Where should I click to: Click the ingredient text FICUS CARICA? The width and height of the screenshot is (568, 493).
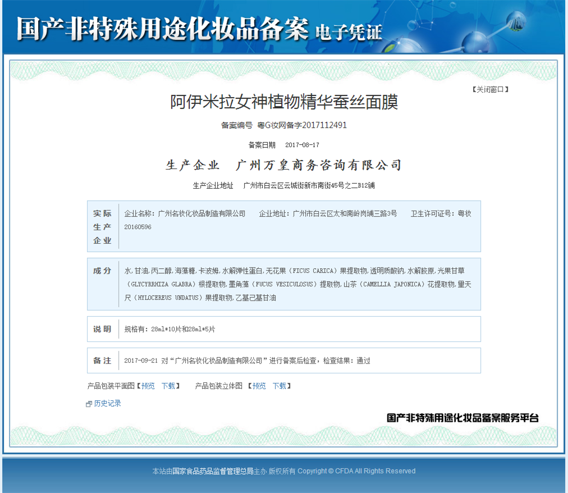[x=313, y=271]
